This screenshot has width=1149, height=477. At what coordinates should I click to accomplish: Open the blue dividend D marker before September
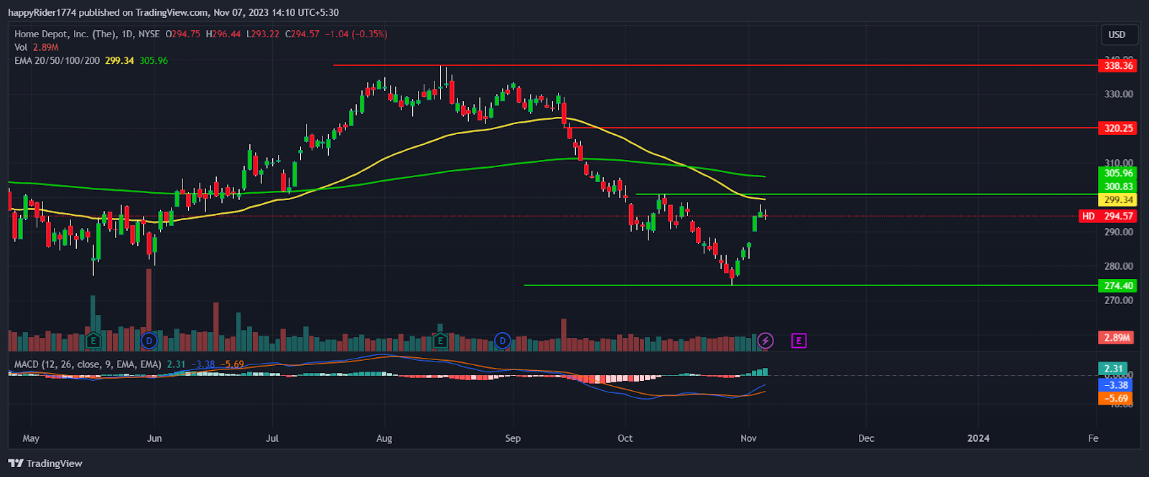tap(503, 340)
